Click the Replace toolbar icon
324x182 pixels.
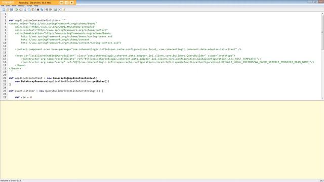[x=42, y=10]
